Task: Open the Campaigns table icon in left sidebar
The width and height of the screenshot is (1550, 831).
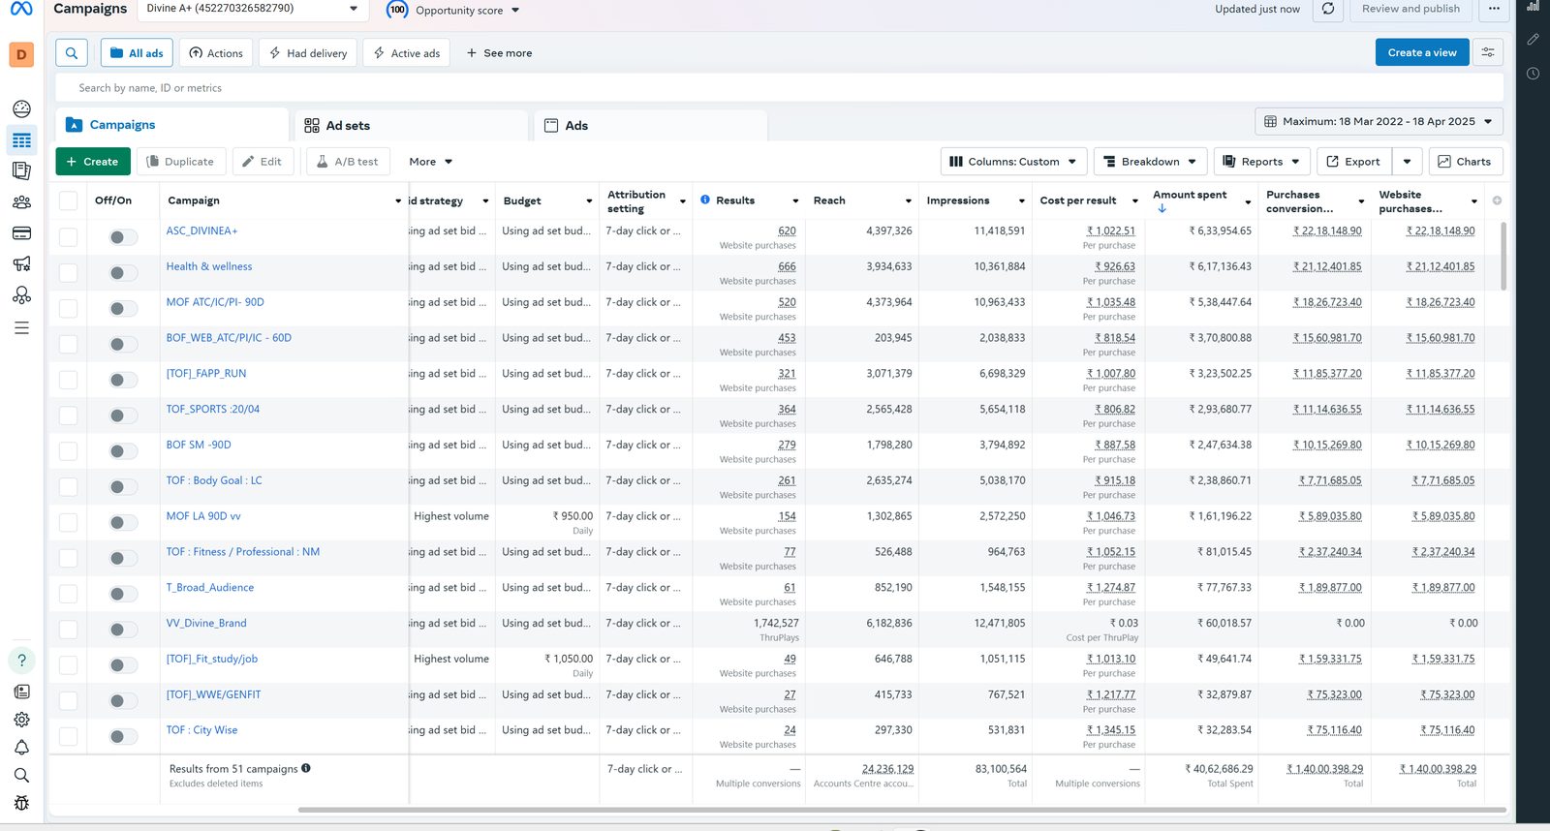Action: click(x=21, y=140)
